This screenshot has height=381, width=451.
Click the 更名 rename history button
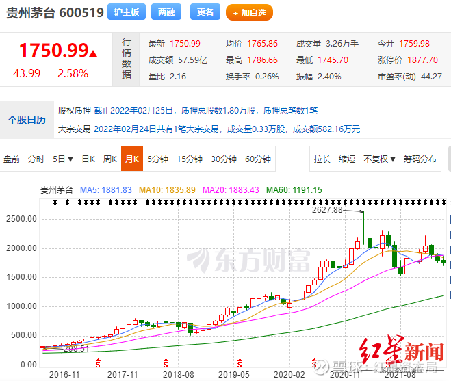205,12
